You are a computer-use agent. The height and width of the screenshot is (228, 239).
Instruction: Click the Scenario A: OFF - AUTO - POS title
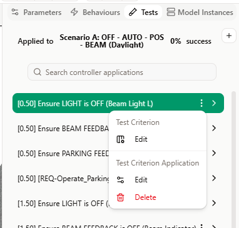pos(112,41)
